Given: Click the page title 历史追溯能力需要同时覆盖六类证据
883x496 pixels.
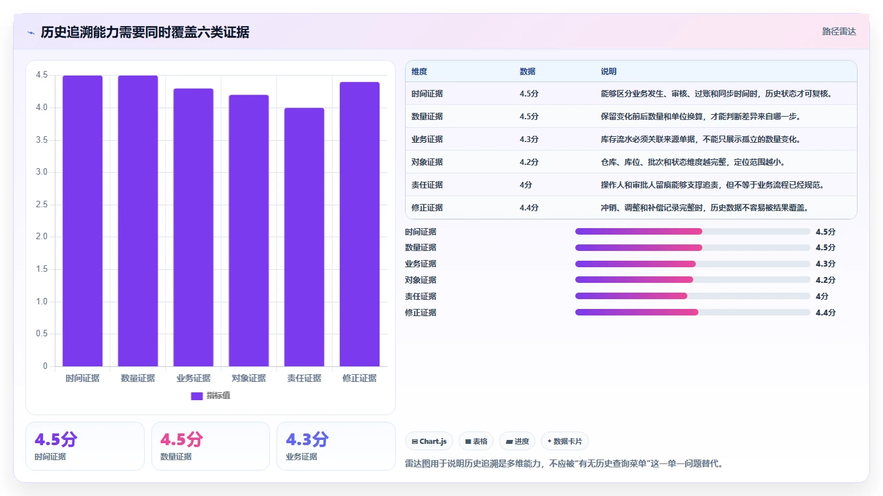Looking at the screenshot, I should (145, 33).
